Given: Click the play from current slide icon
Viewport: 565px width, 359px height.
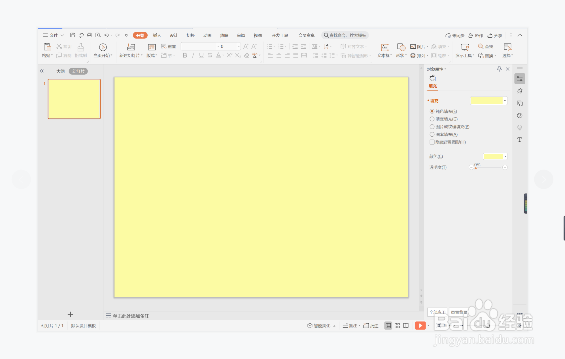Looking at the screenshot, I should click(103, 47).
